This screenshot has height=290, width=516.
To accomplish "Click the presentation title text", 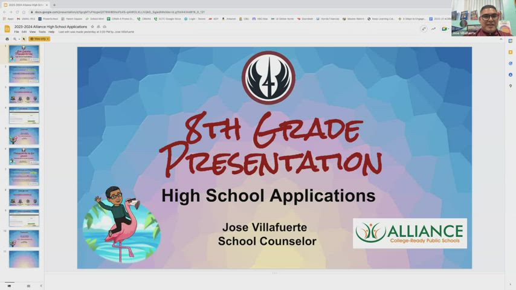I will 51,27.
